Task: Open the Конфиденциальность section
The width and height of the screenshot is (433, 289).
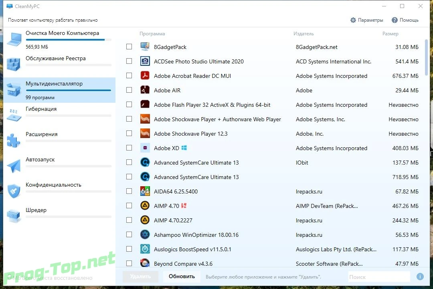Action: 59,191
